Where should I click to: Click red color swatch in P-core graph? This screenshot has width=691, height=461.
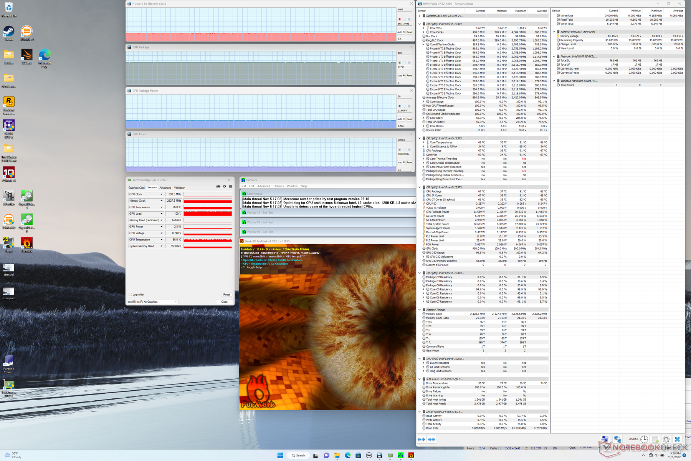pos(400,19)
